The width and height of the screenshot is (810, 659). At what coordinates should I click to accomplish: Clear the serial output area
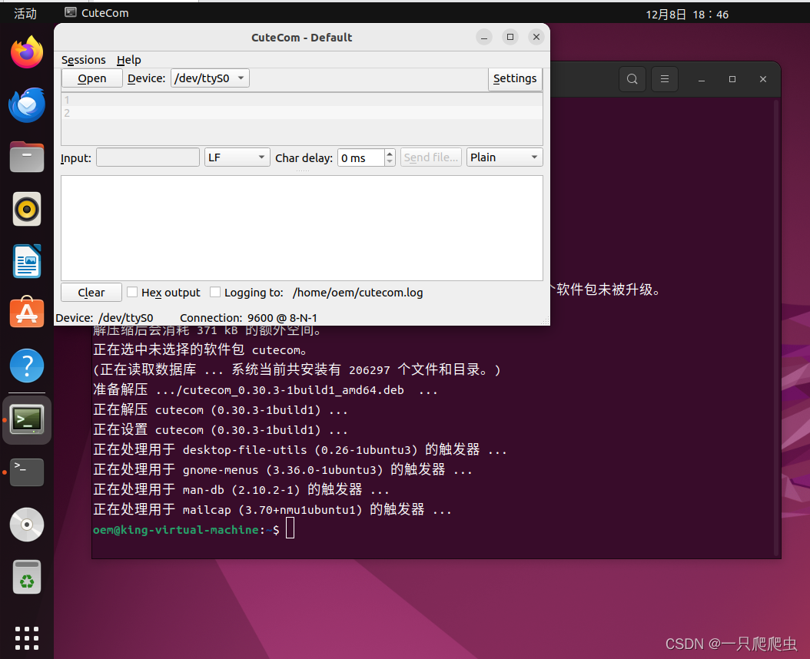coord(91,292)
